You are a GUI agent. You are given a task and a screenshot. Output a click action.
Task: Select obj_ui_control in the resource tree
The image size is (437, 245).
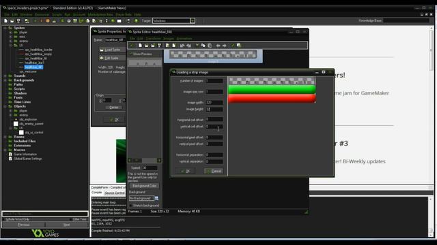(x=34, y=133)
